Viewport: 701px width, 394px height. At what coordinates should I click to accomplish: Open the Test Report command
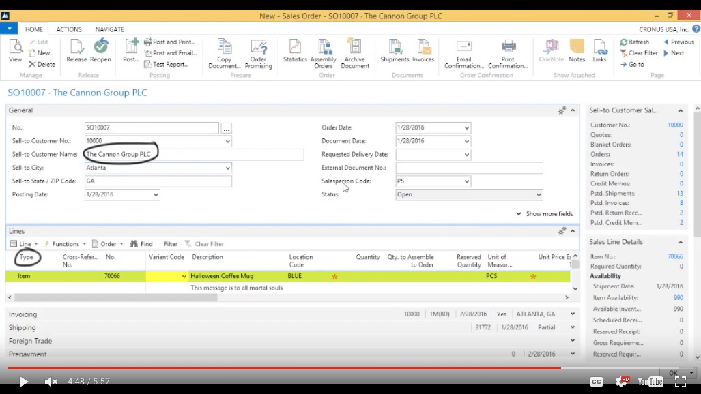tap(167, 64)
